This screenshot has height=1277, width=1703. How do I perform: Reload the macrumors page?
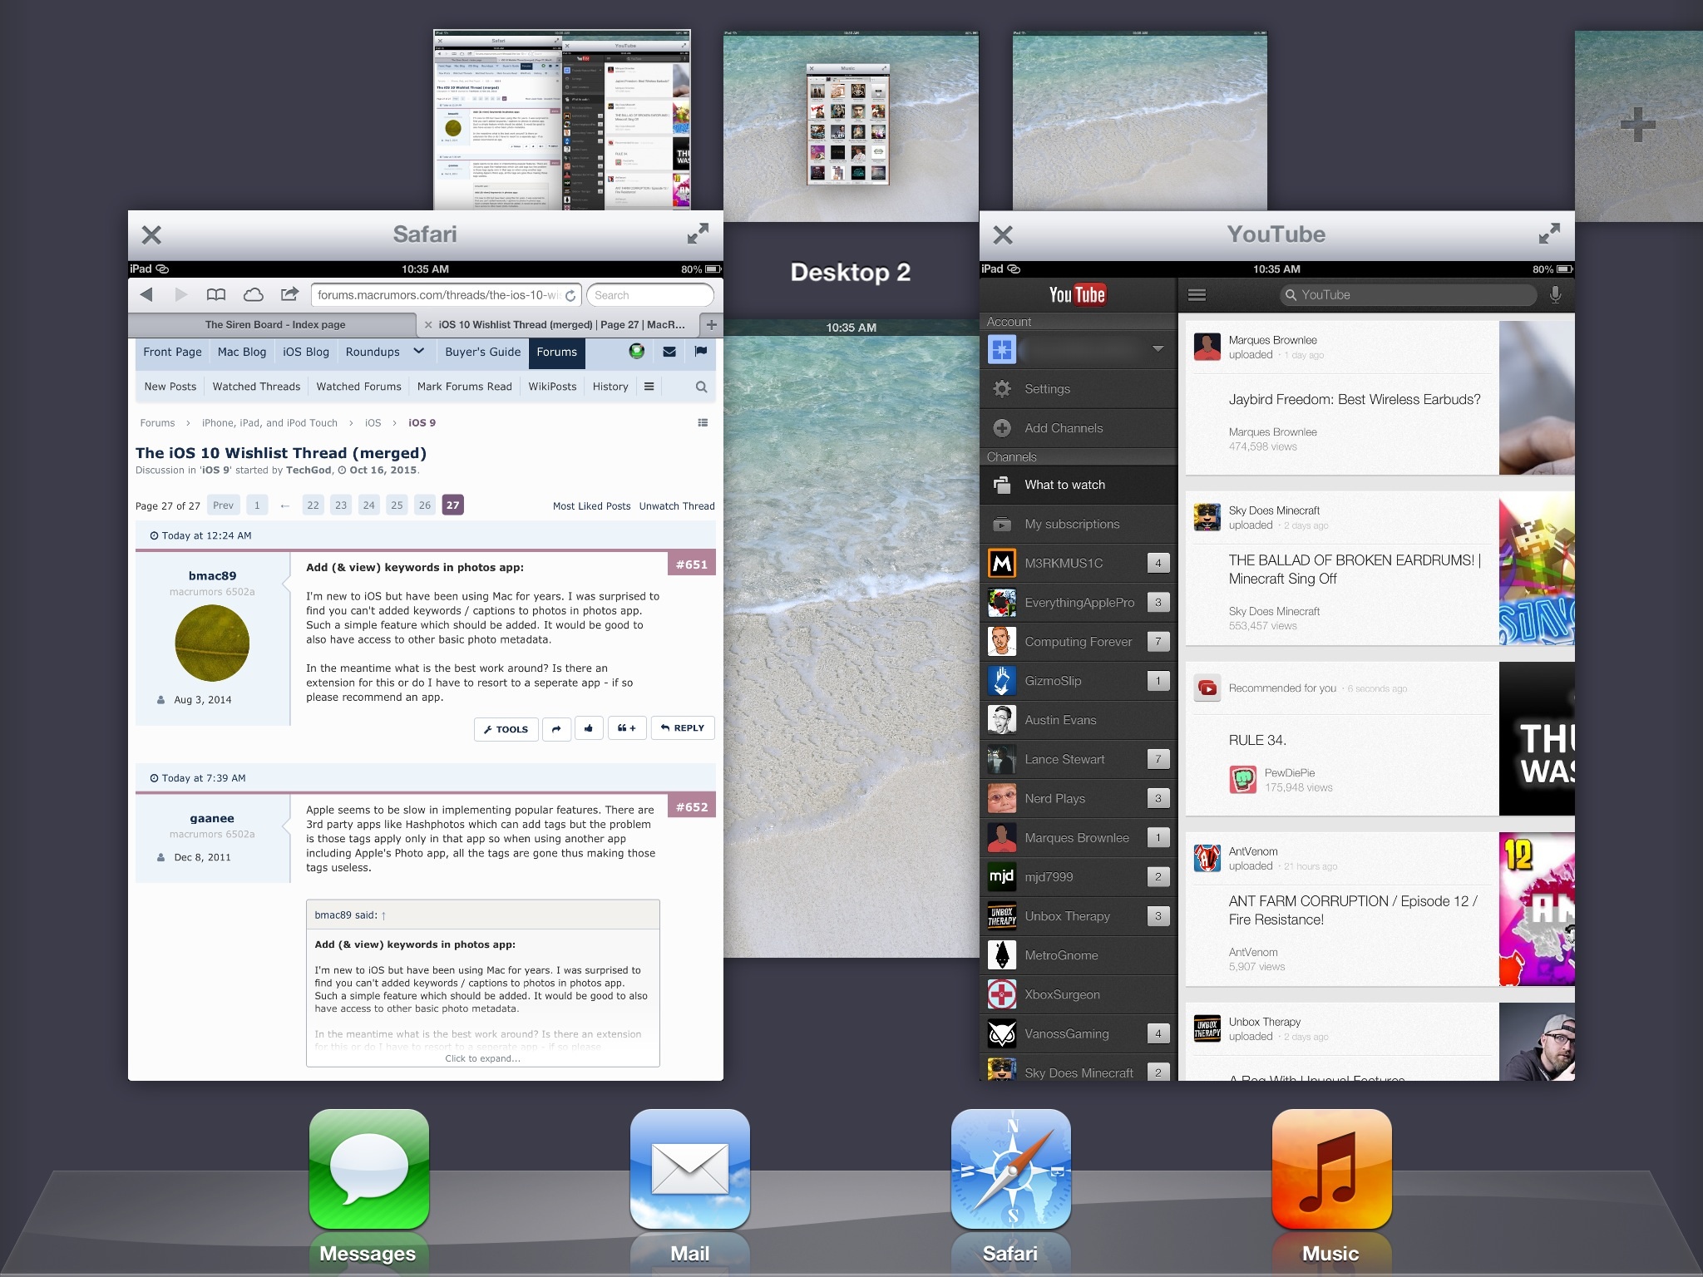pos(570,295)
